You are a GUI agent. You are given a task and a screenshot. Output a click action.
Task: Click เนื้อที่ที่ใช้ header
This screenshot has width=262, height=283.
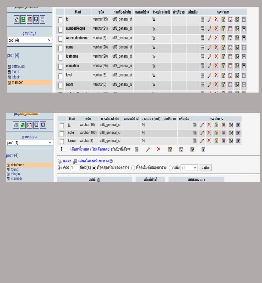pyautogui.click(x=150, y=179)
